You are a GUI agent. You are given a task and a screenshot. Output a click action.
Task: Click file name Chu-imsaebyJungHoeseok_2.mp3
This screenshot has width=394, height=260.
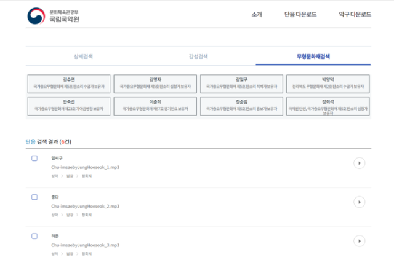85,206
